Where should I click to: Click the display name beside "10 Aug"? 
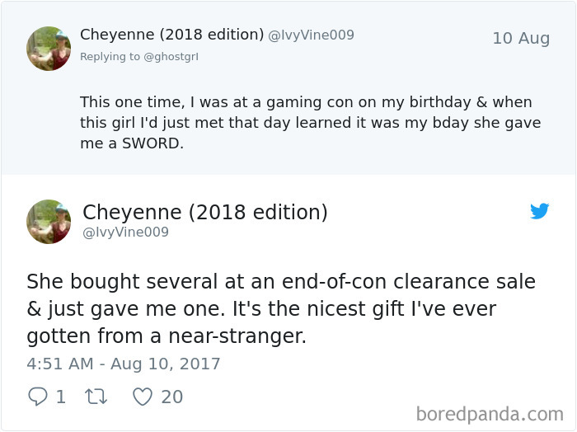[x=171, y=35]
